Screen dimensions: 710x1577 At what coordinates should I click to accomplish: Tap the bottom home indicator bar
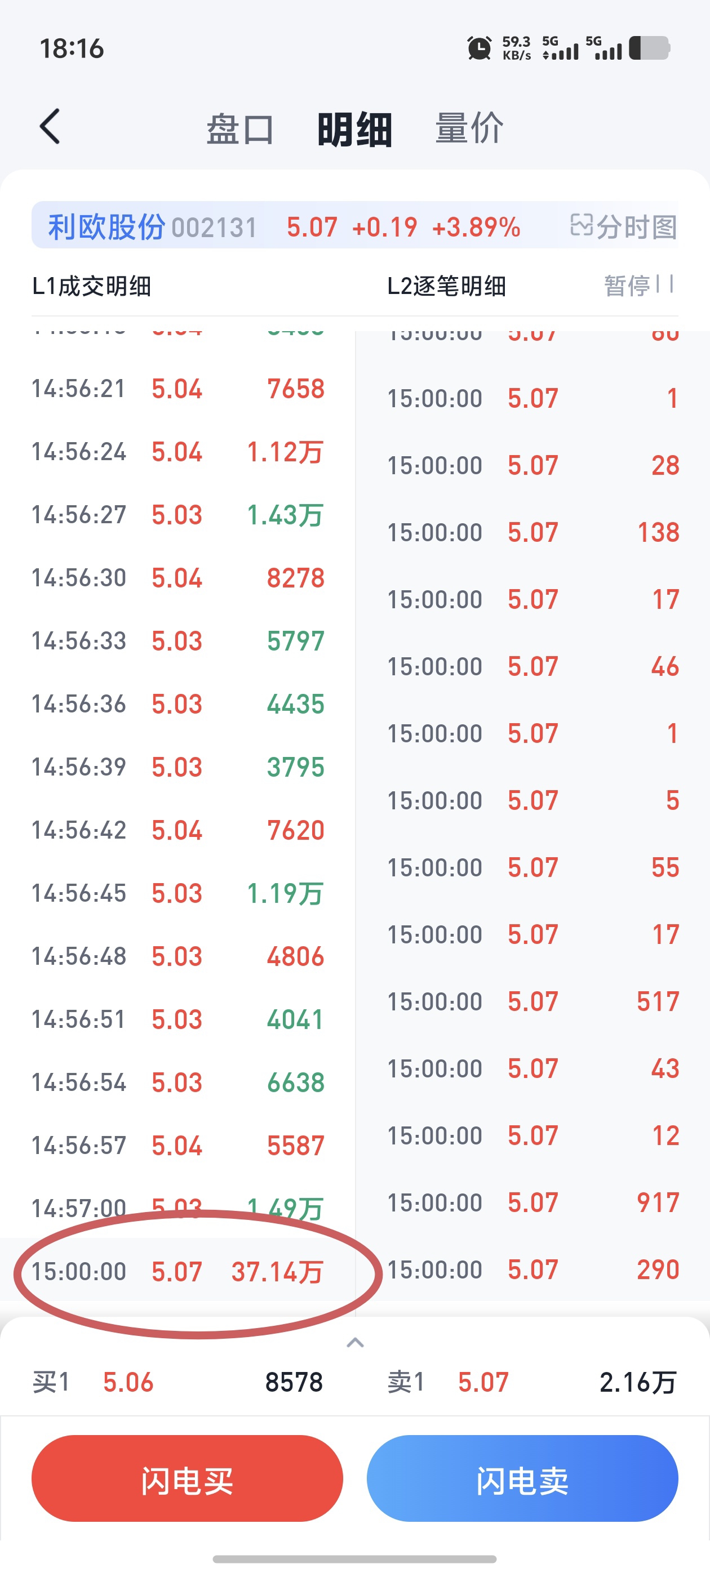coord(354,1558)
